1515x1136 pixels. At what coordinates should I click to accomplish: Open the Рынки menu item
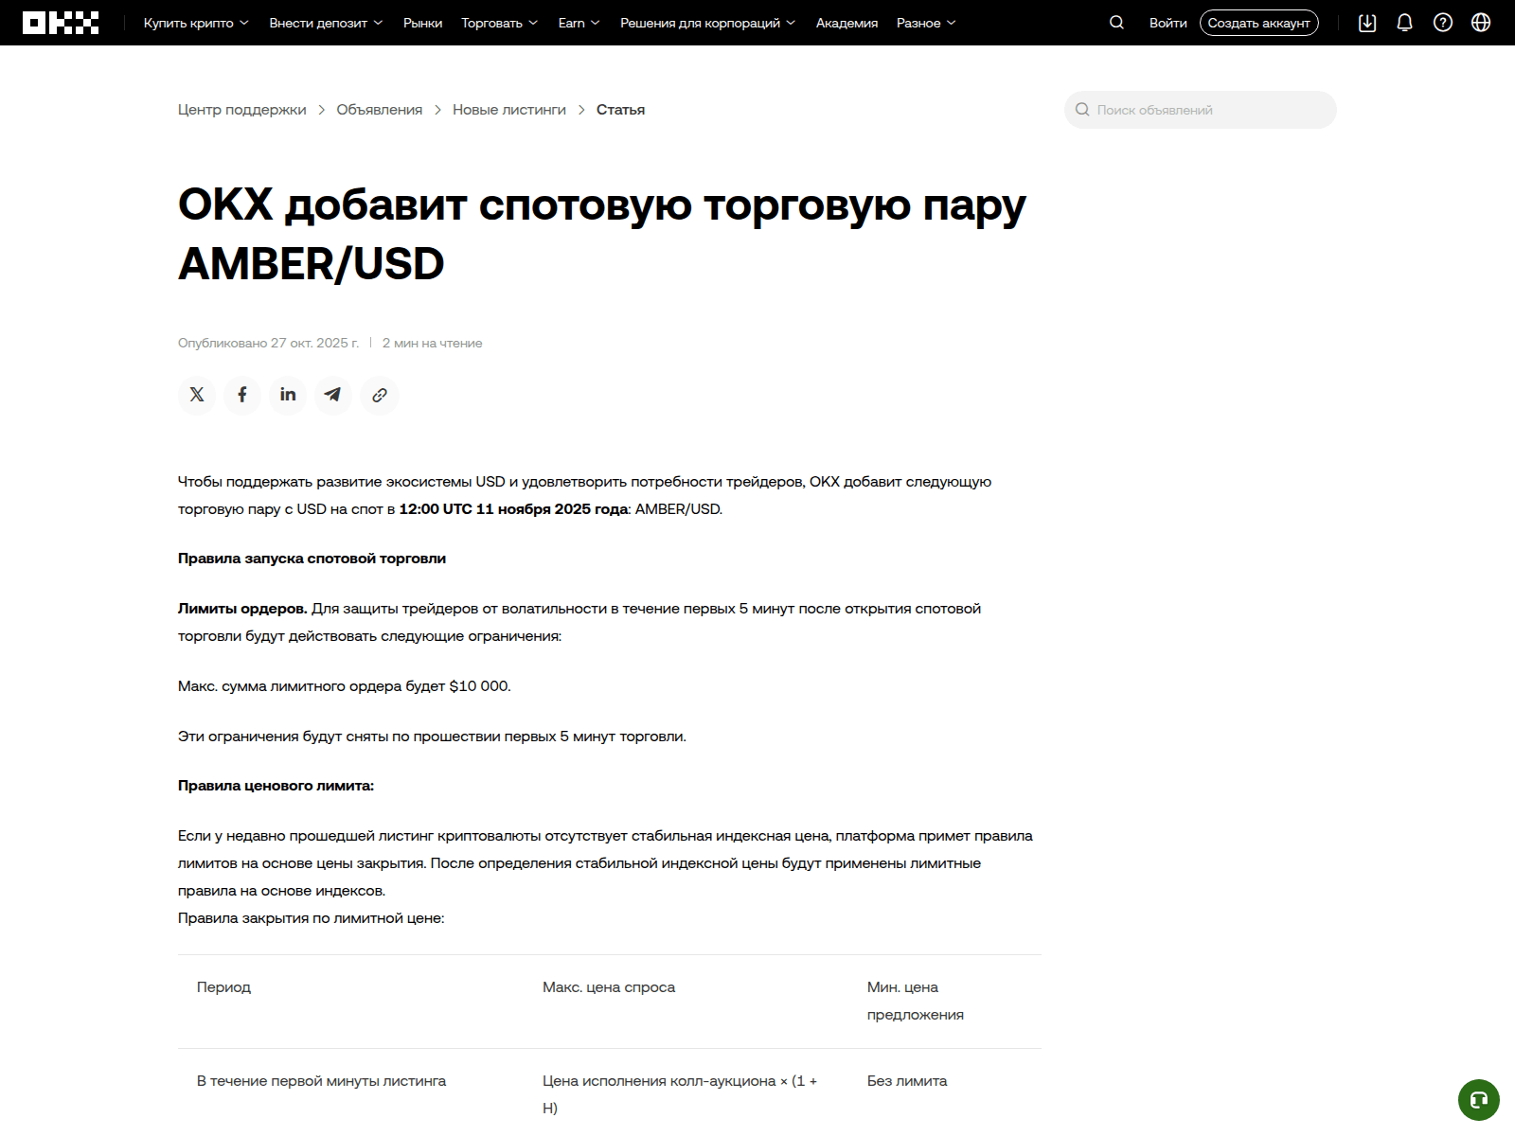pyautogui.click(x=422, y=23)
